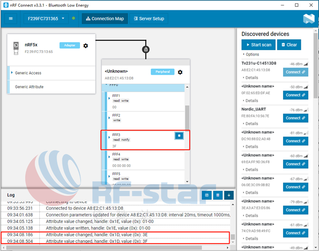Open nRF5x adapter settings gear

click(x=86, y=46)
